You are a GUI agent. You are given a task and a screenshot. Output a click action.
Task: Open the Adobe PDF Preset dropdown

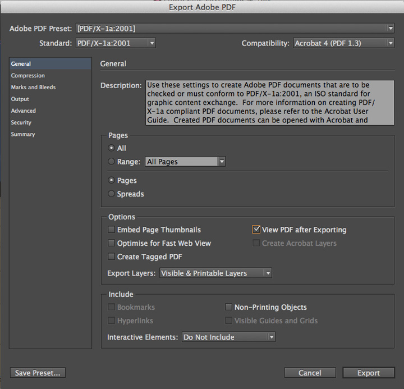[235, 29]
